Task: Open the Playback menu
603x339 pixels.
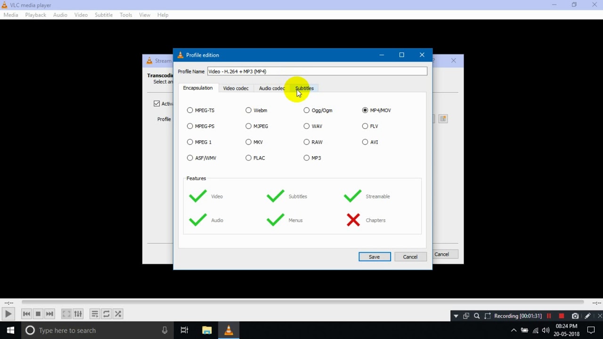Action: click(x=35, y=15)
